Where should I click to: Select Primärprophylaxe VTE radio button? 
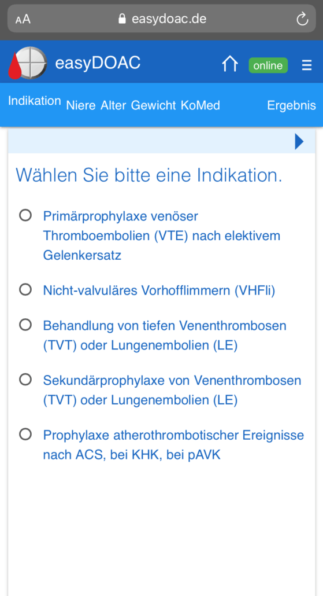click(x=25, y=215)
